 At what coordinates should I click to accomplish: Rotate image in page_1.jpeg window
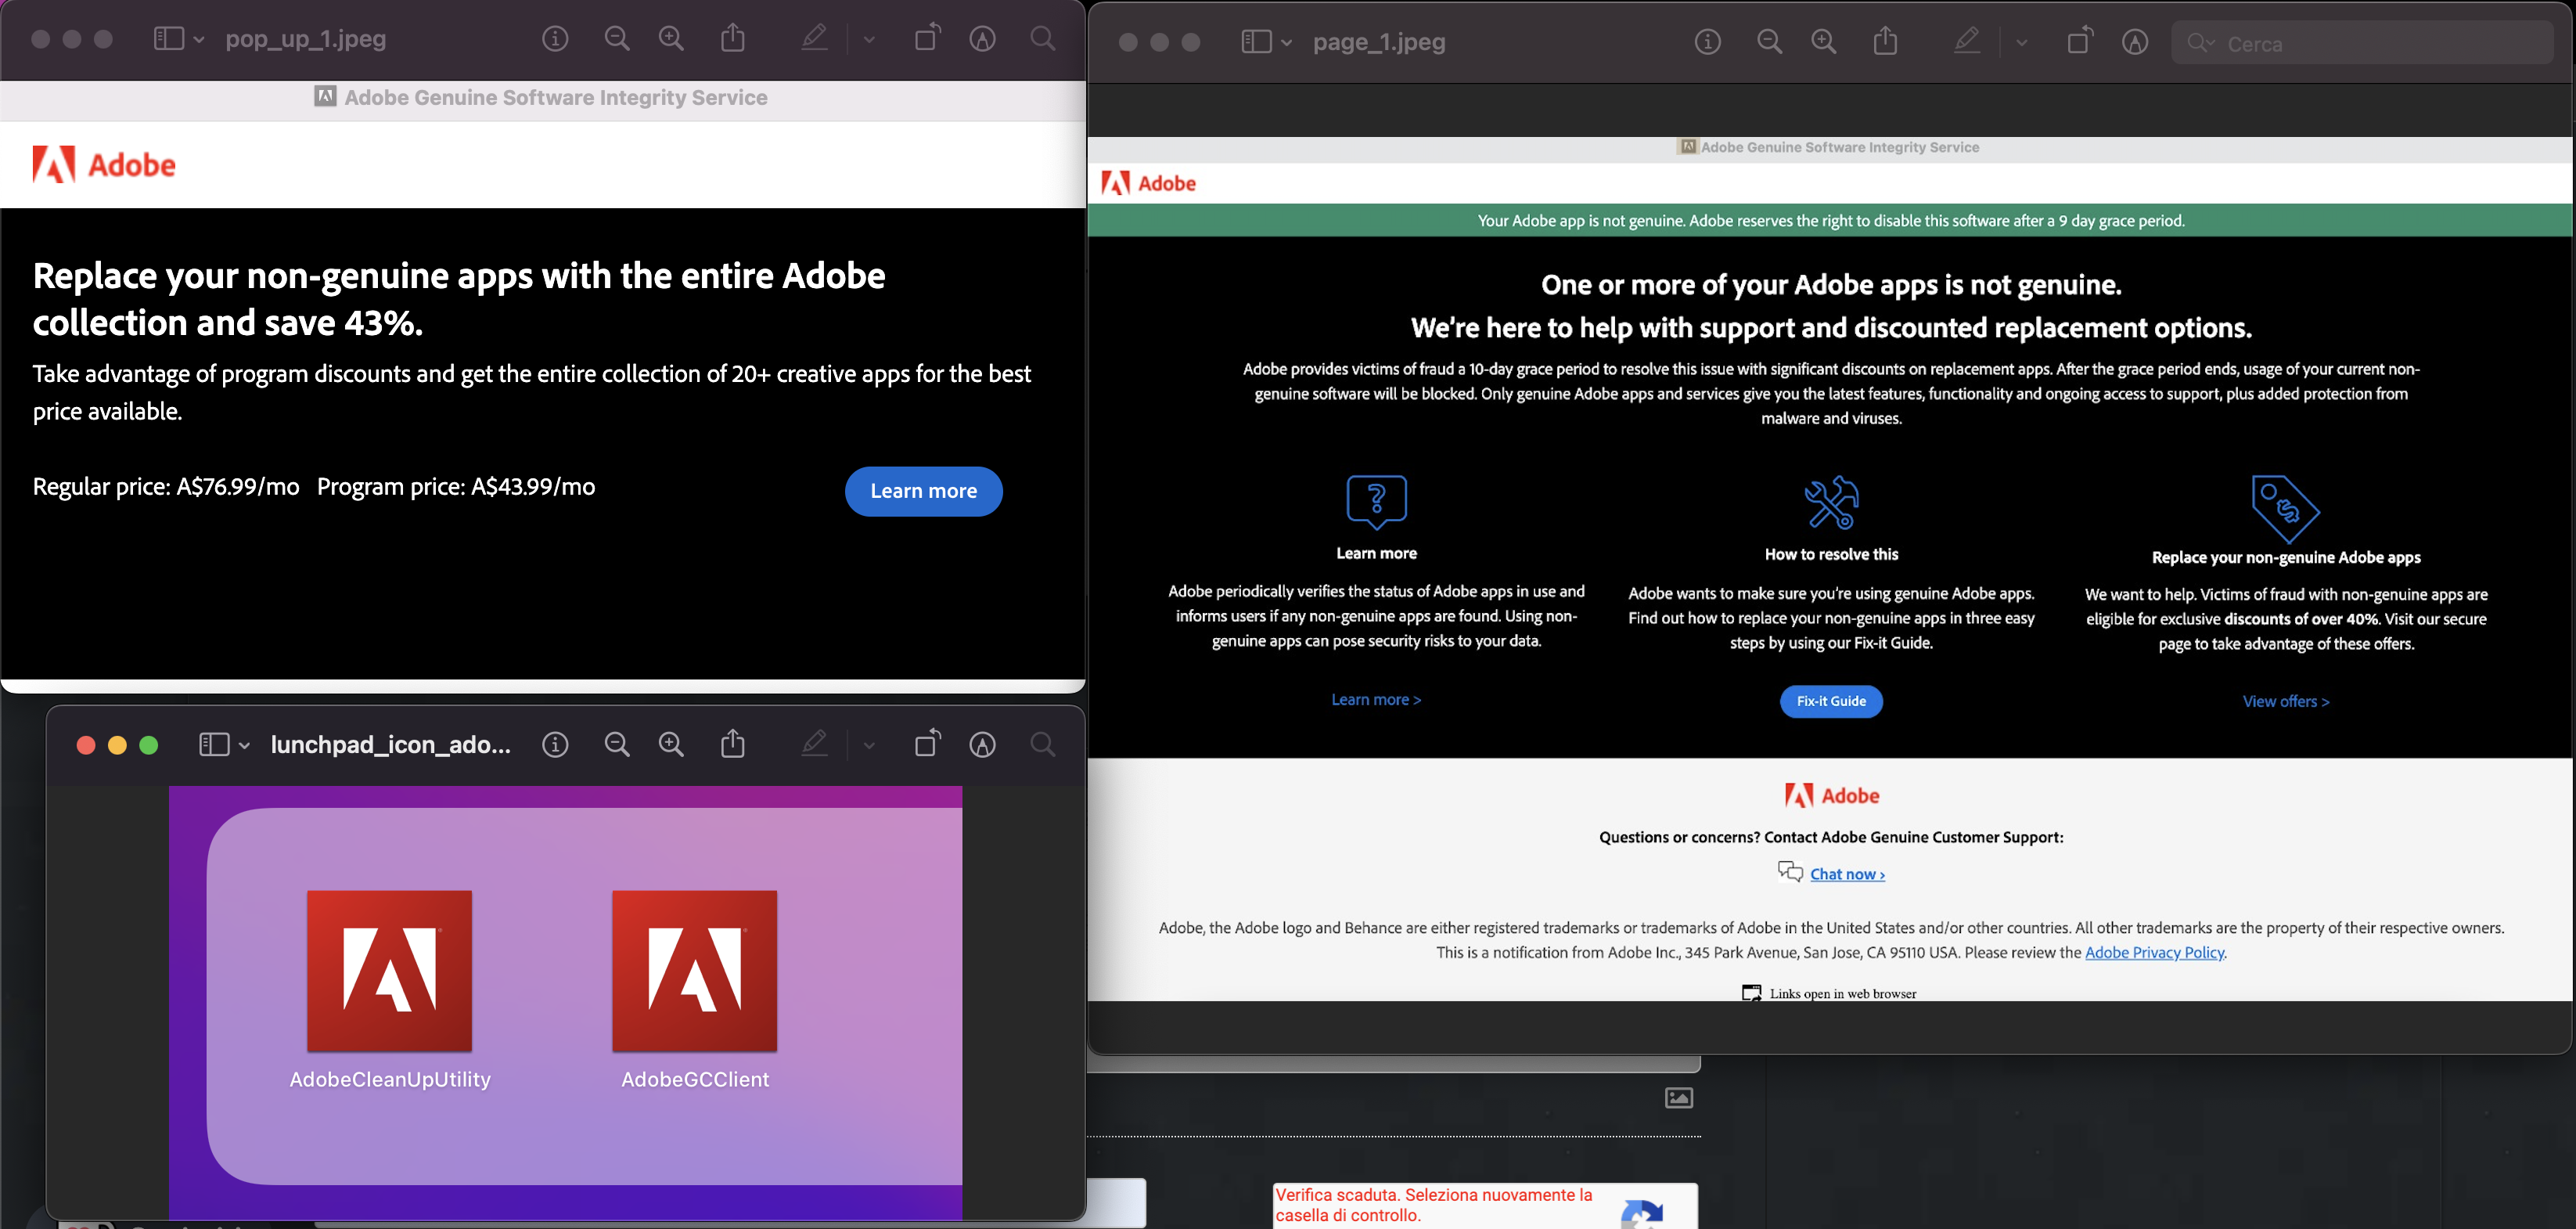[2080, 40]
